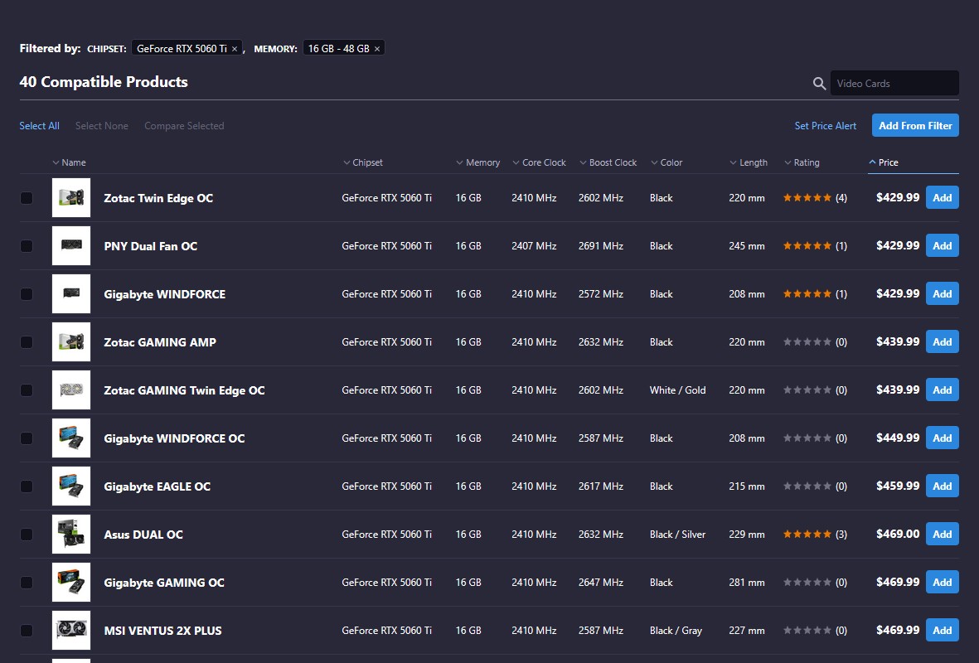Open Gigabyte WINDFORCE OC product thumbnail
Screen dimensions: 979x663
click(x=71, y=438)
